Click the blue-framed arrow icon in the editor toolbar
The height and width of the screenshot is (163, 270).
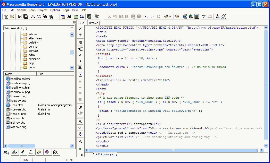[80, 75]
